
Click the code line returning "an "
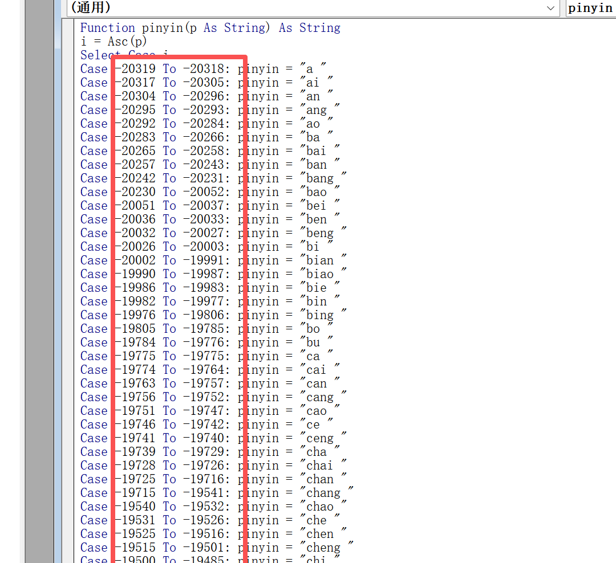click(x=206, y=96)
